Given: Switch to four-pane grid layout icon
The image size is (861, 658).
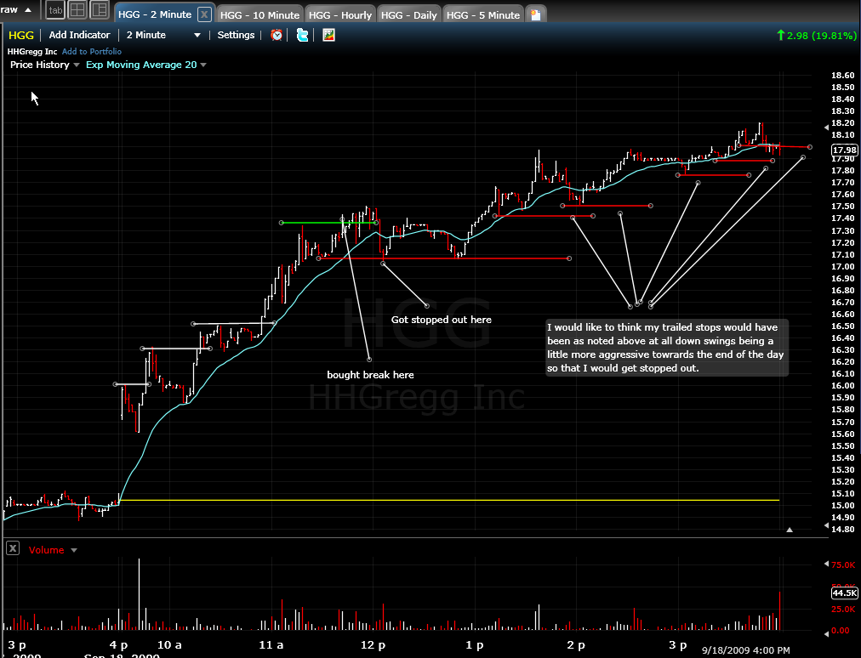Looking at the screenshot, I should click(x=77, y=10).
